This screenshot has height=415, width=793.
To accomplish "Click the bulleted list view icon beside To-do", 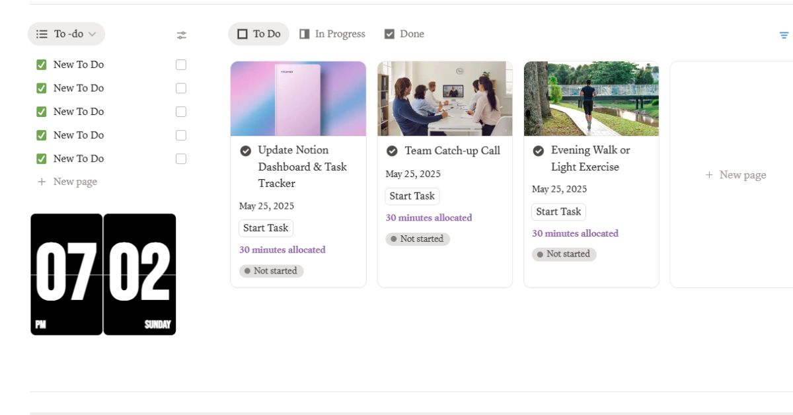I will (x=40, y=34).
